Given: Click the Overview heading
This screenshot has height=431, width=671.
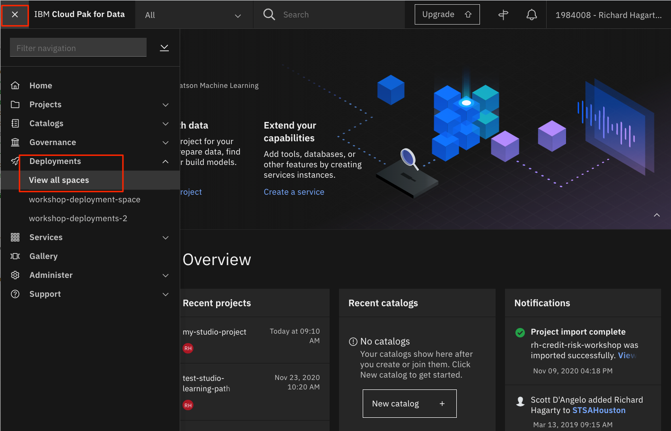Looking at the screenshot, I should tap(217, 259).
